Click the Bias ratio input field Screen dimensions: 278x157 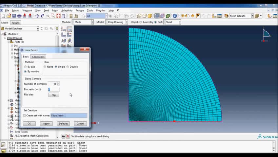(x=53, y=89)
